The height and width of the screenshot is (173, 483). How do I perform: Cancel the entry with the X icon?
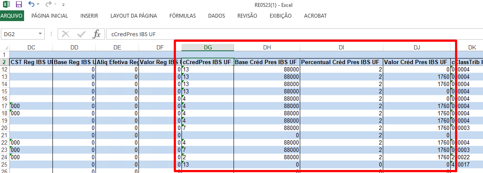(x=66, y=34)
